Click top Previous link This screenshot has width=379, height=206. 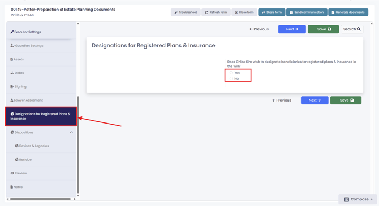click(x=259, y=29)
